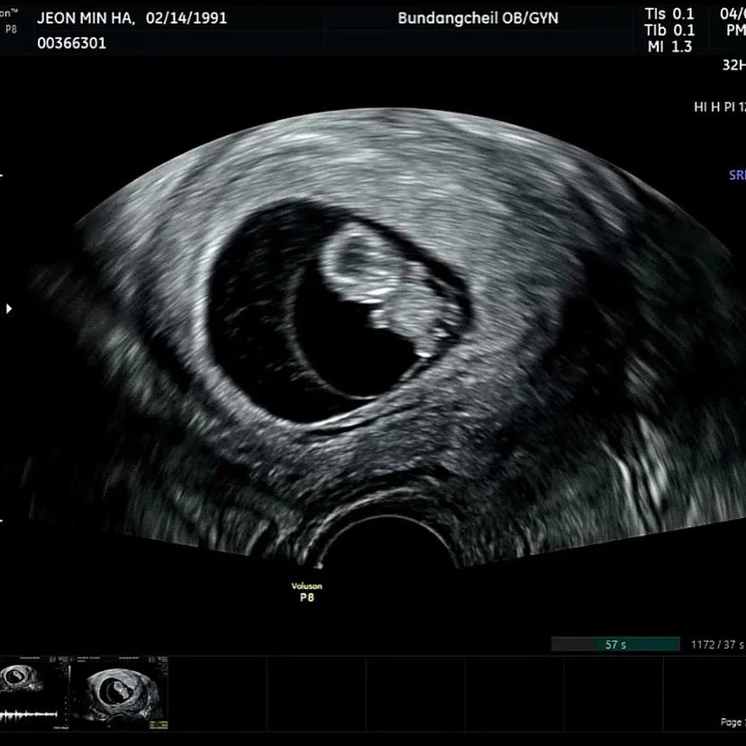Click the Bundangcheil OB/GYN header text

point(478,18)
